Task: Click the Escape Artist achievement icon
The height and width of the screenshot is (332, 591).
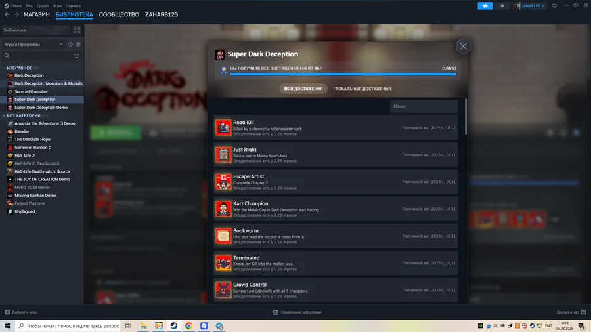Action: (x=223, y=182)
